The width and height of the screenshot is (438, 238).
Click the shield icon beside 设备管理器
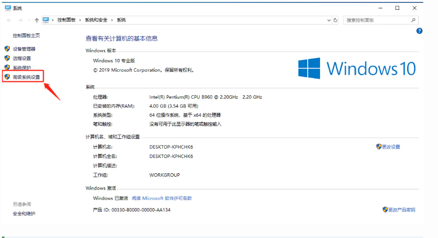[x=7, y=49]
